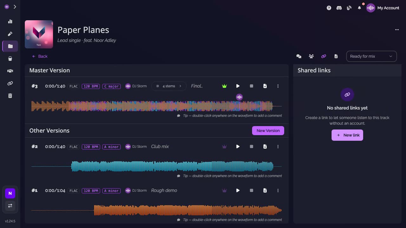
Task: Open the collaborators people icon tab
Action: [x=311, y=56]
